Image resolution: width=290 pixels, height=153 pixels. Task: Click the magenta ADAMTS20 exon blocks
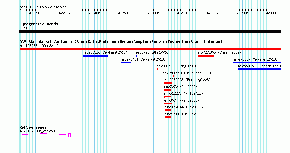(x=69, y=135)
